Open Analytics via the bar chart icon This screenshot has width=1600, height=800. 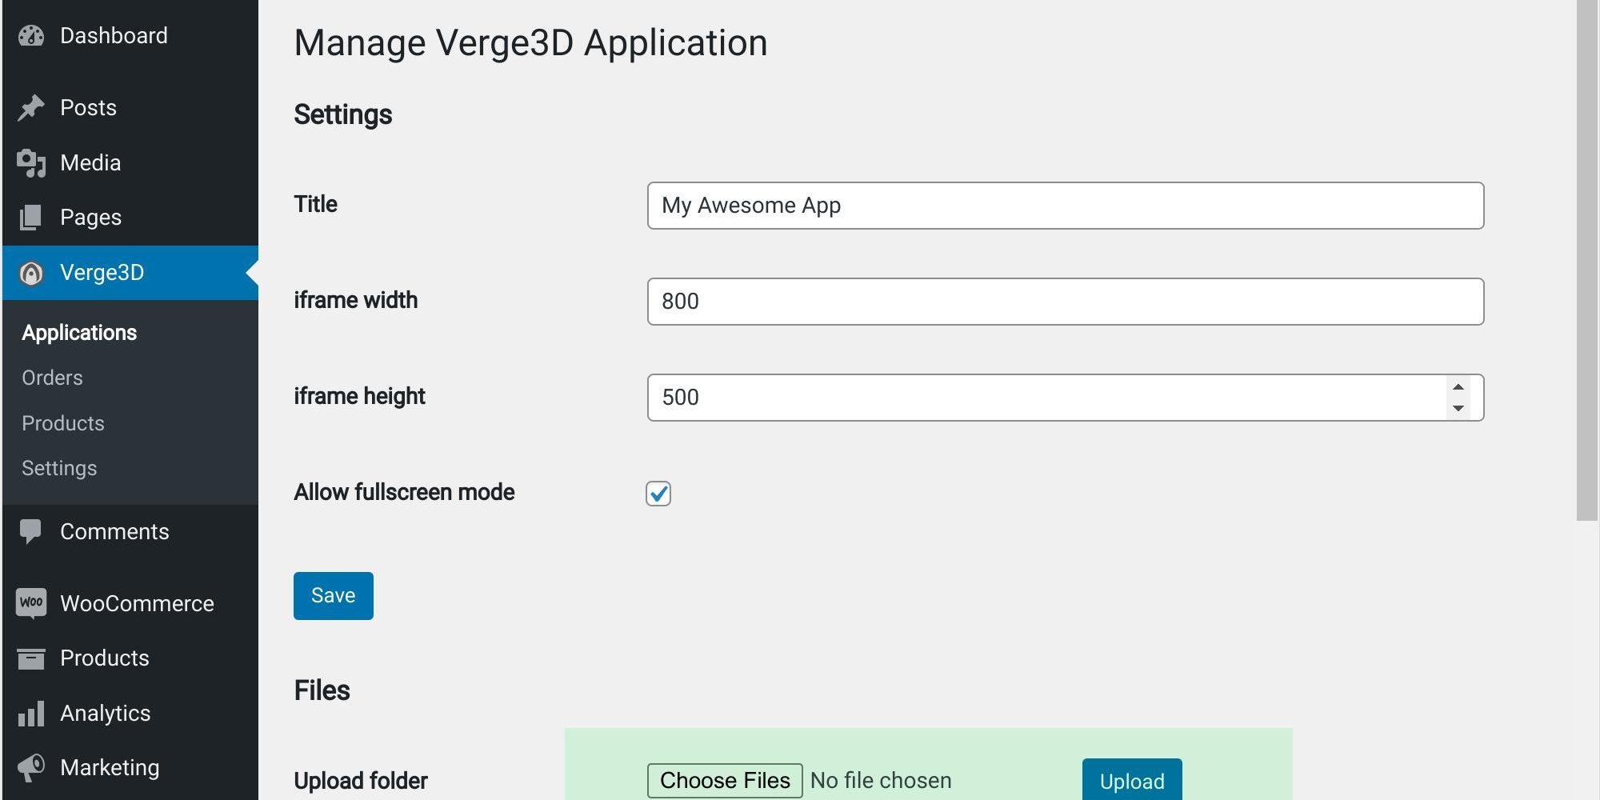pos(32,713)
